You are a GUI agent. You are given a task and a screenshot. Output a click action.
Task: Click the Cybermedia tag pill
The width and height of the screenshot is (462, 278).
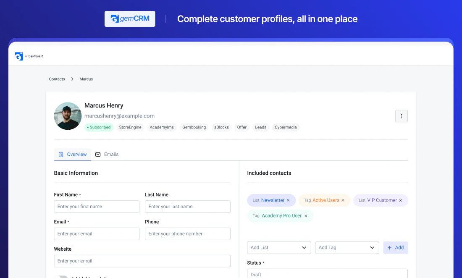286,127
